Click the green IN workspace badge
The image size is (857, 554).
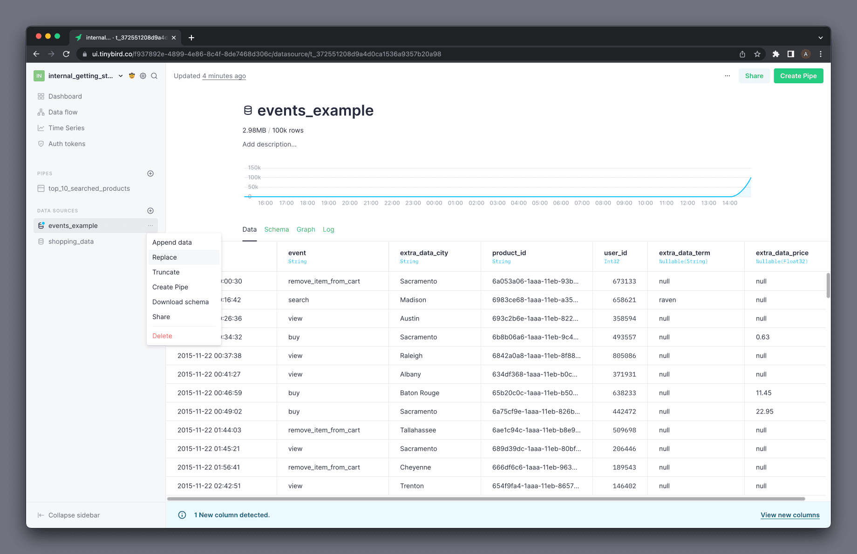click(x=39, y=76)
